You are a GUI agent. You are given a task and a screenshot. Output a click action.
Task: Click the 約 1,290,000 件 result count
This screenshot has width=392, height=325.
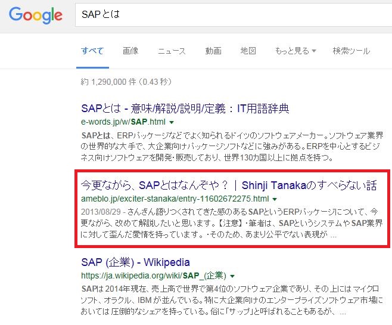tap(126, 82)
